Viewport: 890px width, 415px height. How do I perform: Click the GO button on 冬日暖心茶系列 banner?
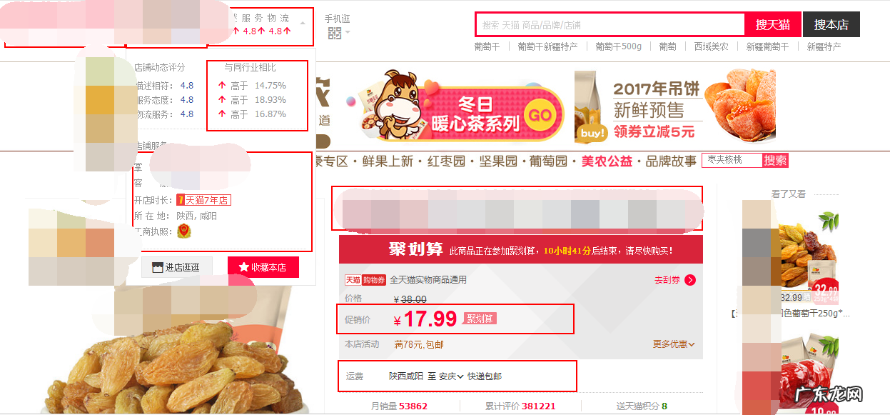tap(541, 116)
